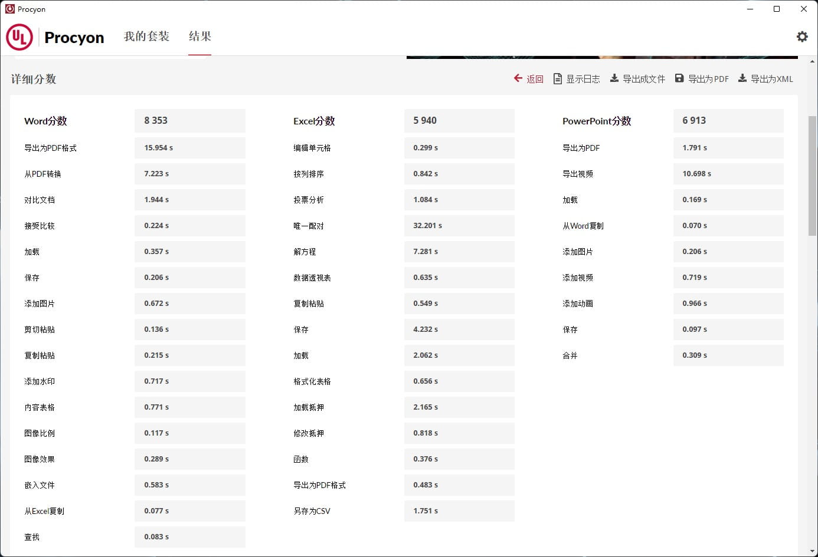
Task: Click the 接受比较 label
Action: 40,226
